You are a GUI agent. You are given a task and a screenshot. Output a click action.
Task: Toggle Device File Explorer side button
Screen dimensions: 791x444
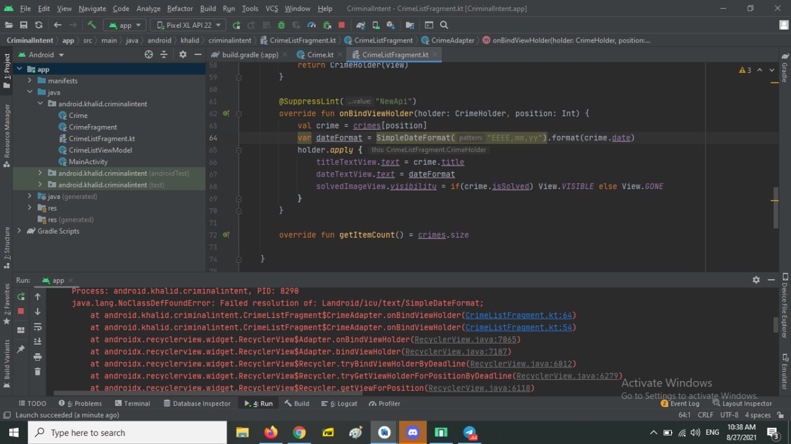coord(785,306)
